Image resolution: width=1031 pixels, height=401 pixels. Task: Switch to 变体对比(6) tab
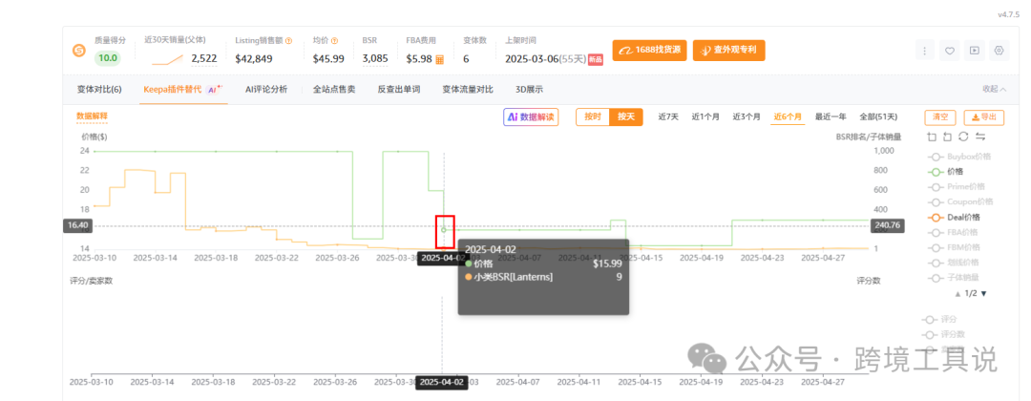[99, 90]
